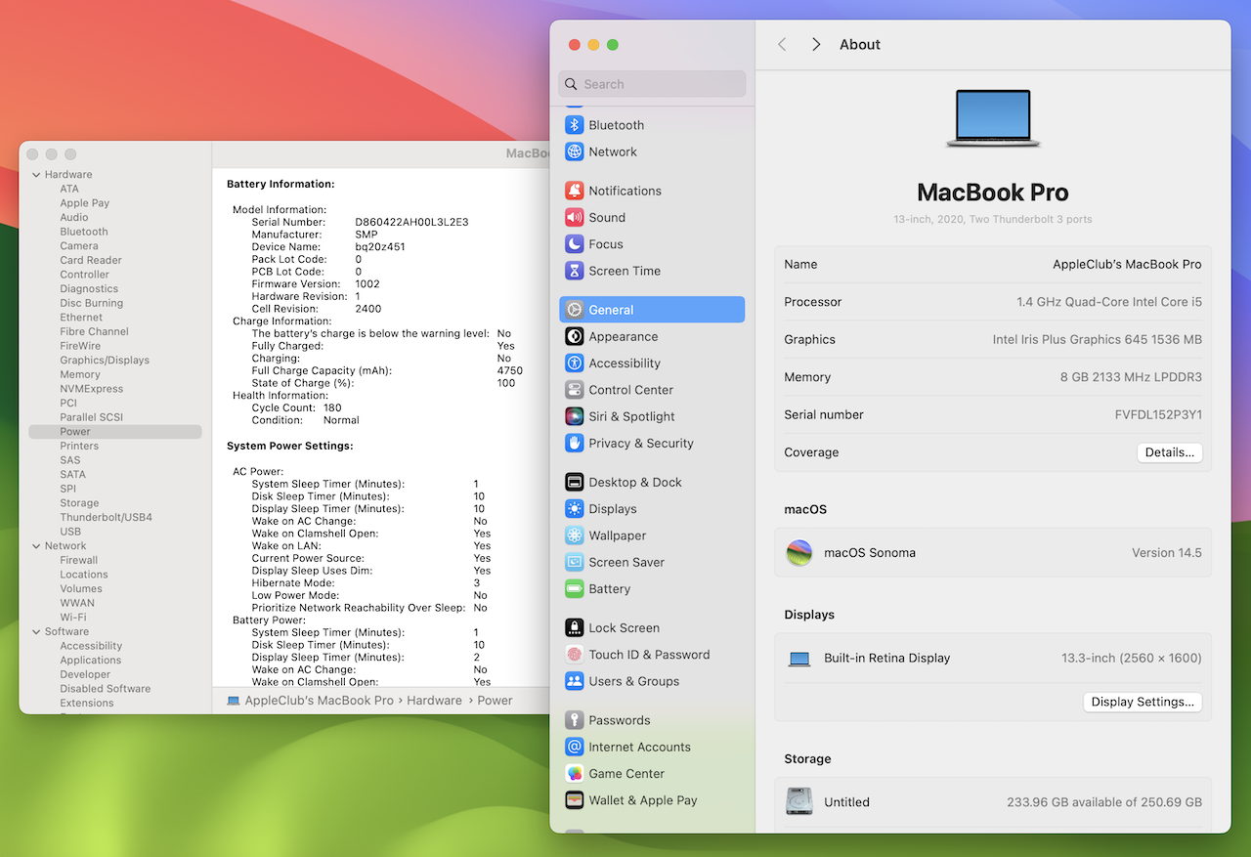Select Ethernet in System Information sidebar

click(81, 318)
